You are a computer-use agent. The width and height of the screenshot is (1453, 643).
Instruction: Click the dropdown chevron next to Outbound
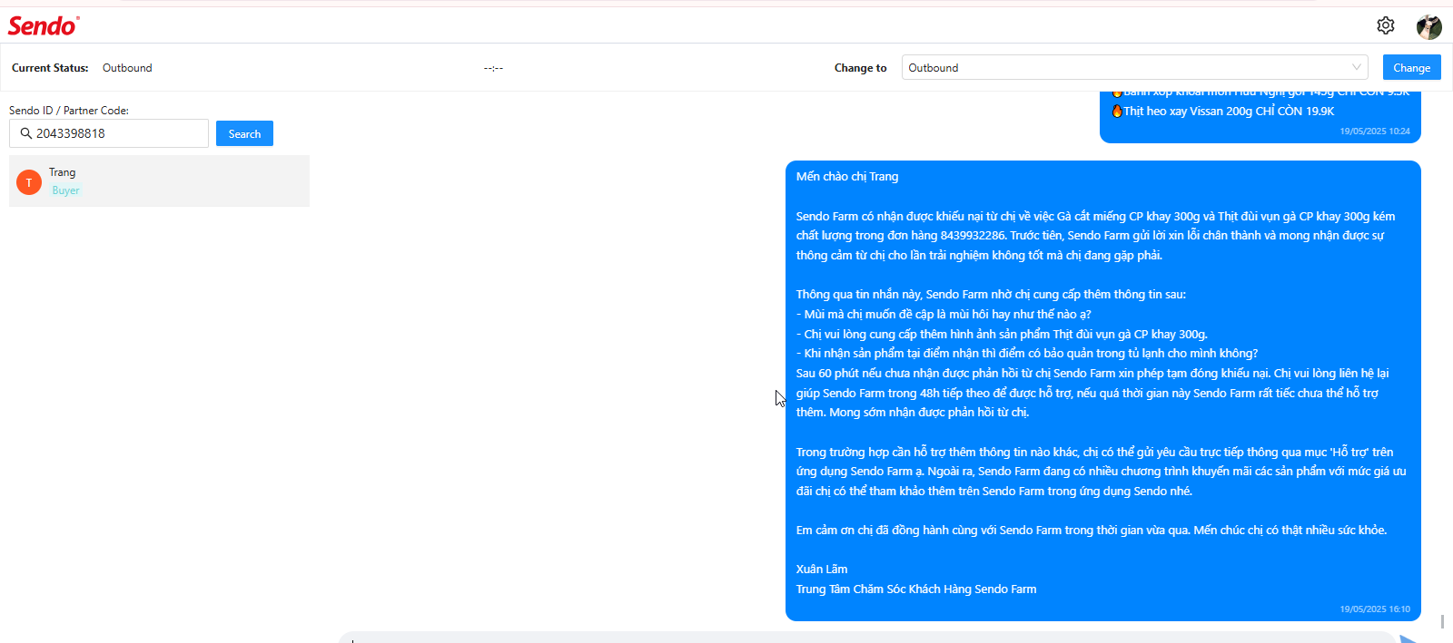1356,67
